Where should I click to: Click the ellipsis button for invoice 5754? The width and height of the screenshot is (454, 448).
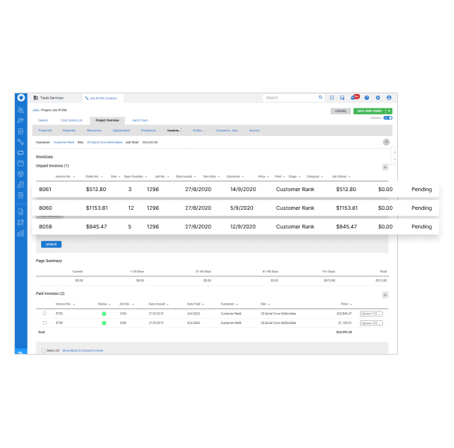pos(379,323)
